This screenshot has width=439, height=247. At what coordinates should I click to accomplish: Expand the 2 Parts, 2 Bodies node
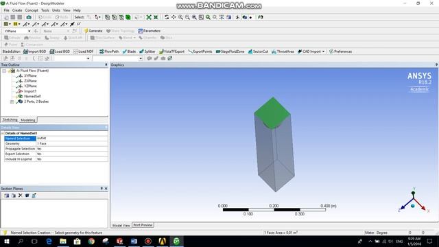pyautogui.click(x=12, y=102)
